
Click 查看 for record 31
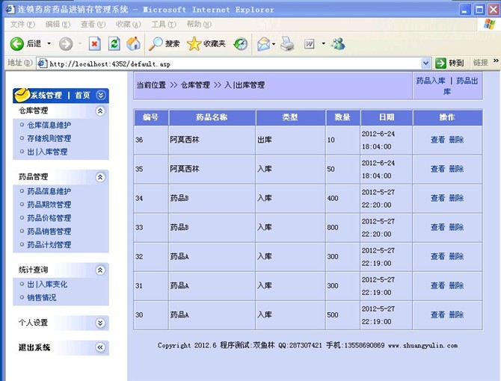(x=437, y=285)
